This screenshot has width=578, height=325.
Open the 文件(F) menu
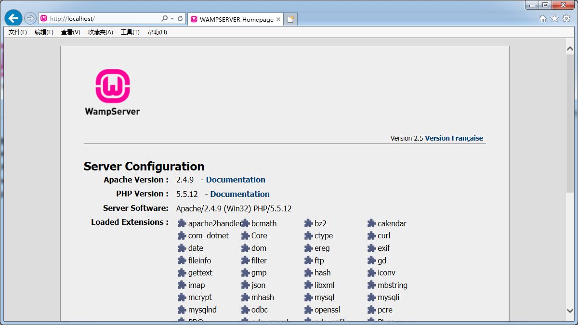pyautogui.click(x=18, y=32)
